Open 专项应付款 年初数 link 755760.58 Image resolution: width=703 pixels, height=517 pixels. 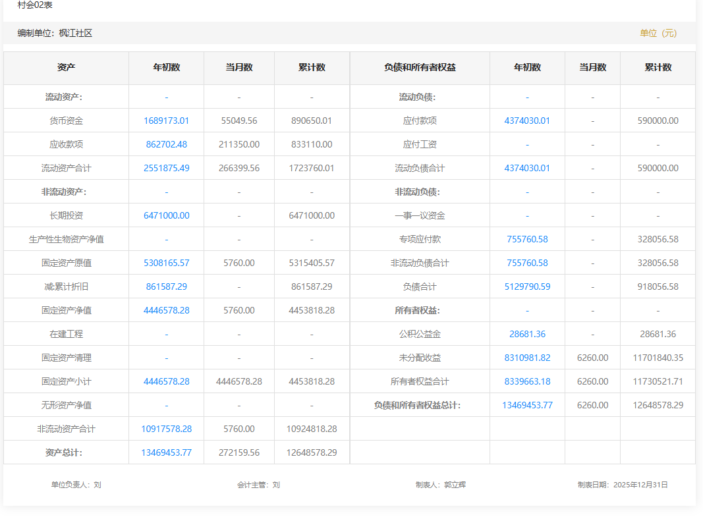coord(527,239)
